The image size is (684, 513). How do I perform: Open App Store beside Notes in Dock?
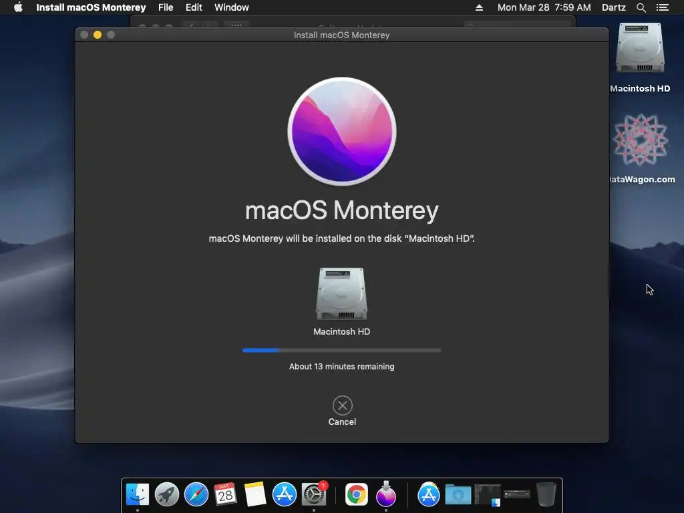click(285, 495)
